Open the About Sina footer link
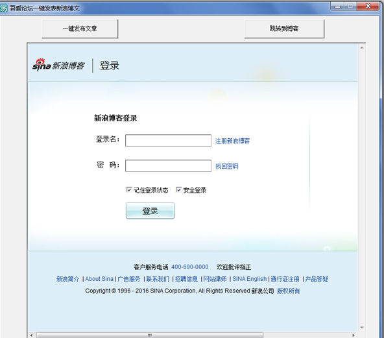This screenshot has width=384, height=338. [x=99, y=279]
